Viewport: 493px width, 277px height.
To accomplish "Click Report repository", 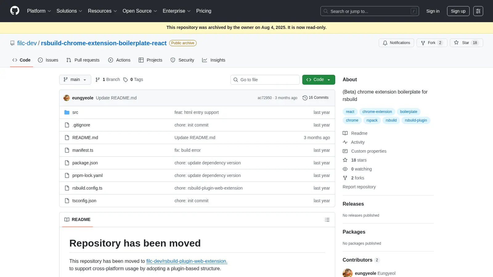I will coord(359,187).
